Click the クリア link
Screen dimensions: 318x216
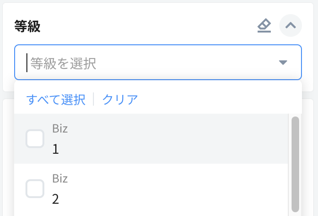click(x=120, y=100)
